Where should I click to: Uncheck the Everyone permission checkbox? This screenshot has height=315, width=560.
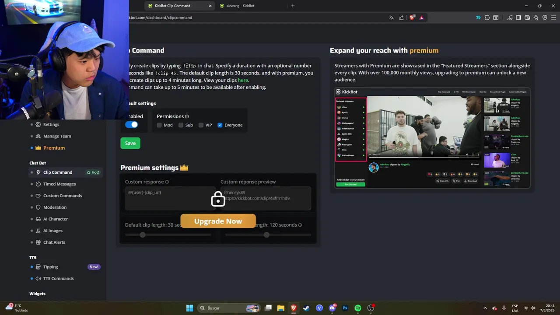220,125
